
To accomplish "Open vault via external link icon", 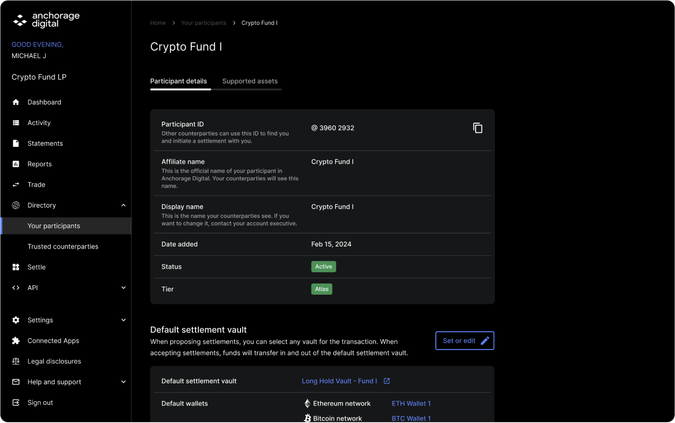I will [x=387, y=381].
